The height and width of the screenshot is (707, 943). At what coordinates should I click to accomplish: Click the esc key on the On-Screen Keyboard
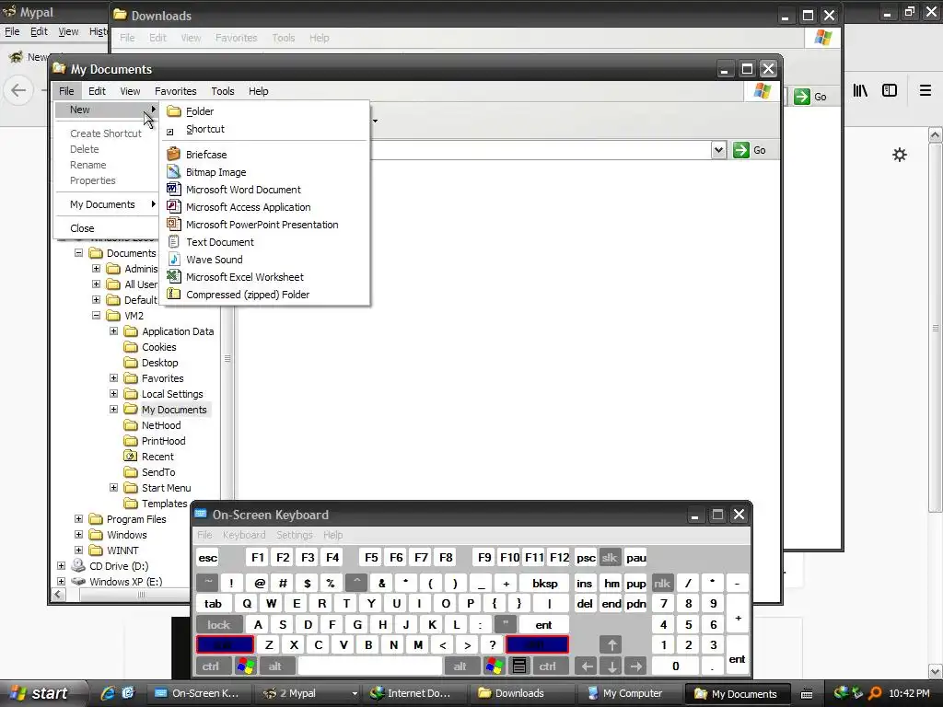pyautogui.click(x=208, y=557)
